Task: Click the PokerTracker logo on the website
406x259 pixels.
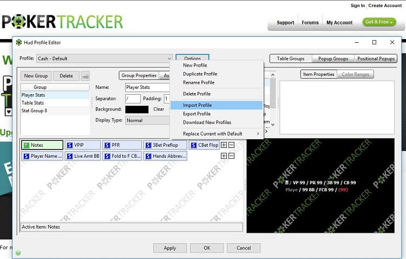Action: pos(62,22)
